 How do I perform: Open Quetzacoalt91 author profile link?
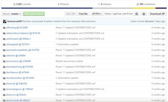point(15,21)
